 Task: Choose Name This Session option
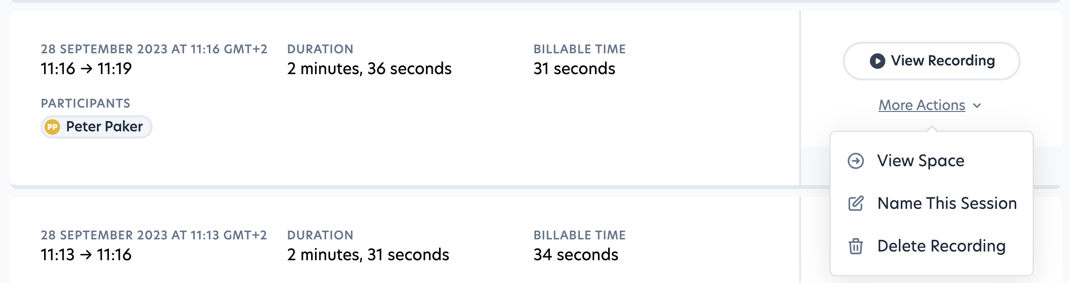(947, 204)
